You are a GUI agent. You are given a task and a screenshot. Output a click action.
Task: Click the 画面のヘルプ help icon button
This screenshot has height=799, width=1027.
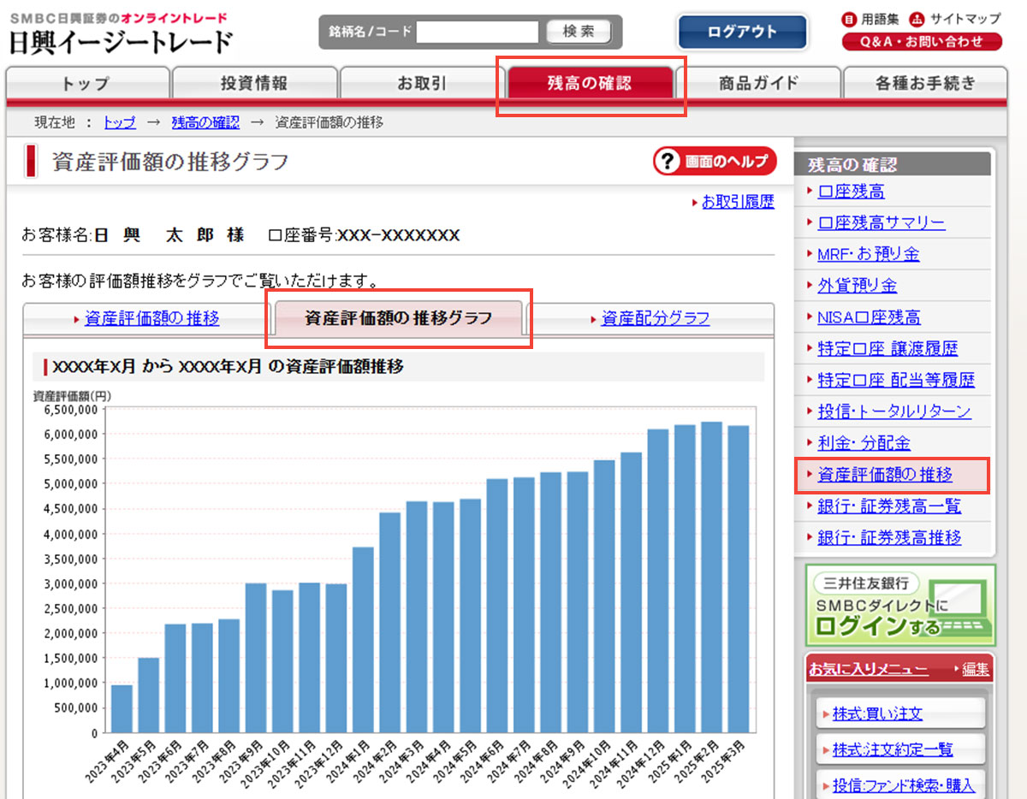715,162
